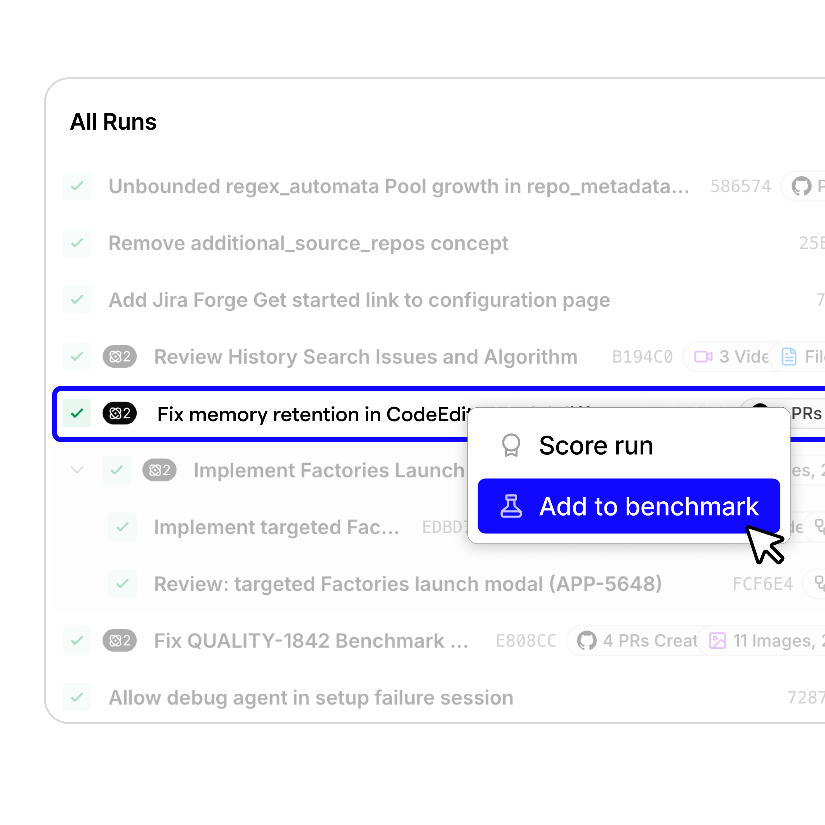This screenshot has height=825, width=825.
Task: Click the image icon next to 11 Images
Action: click(x=717, y=641)
